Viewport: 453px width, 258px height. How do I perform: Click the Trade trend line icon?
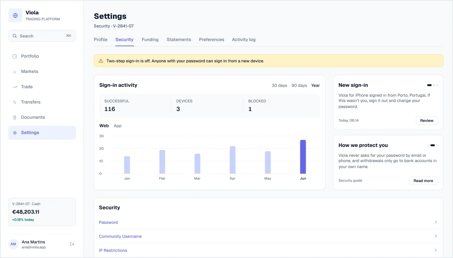15,87
